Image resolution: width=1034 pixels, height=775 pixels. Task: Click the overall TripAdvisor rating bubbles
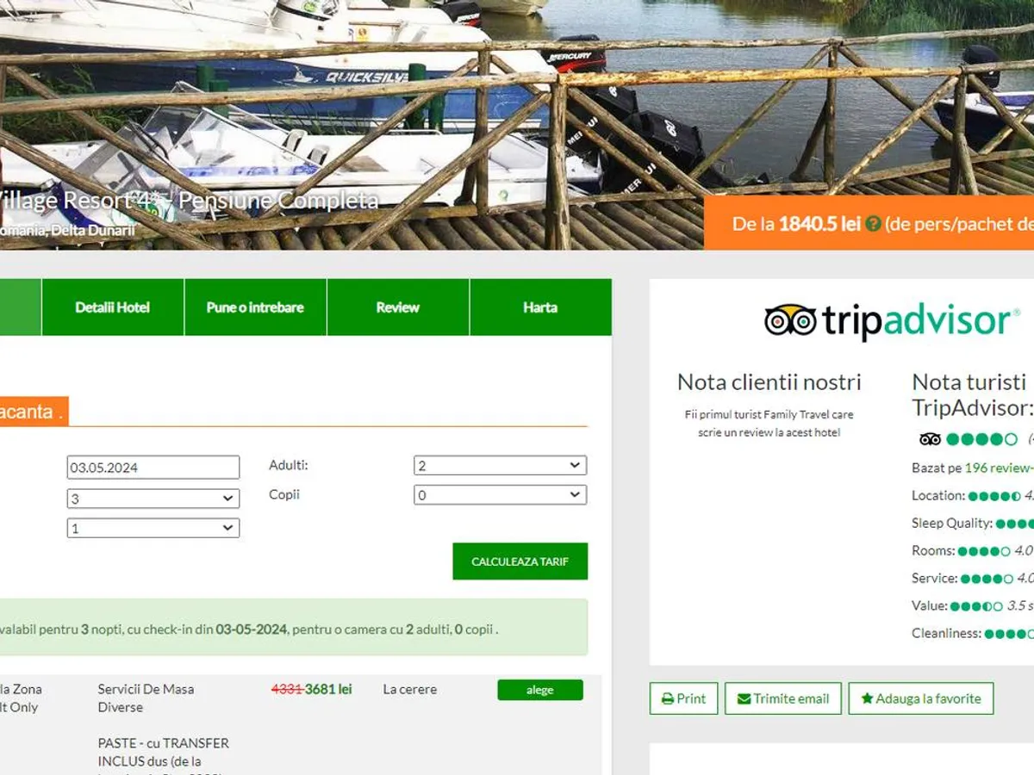981,439
